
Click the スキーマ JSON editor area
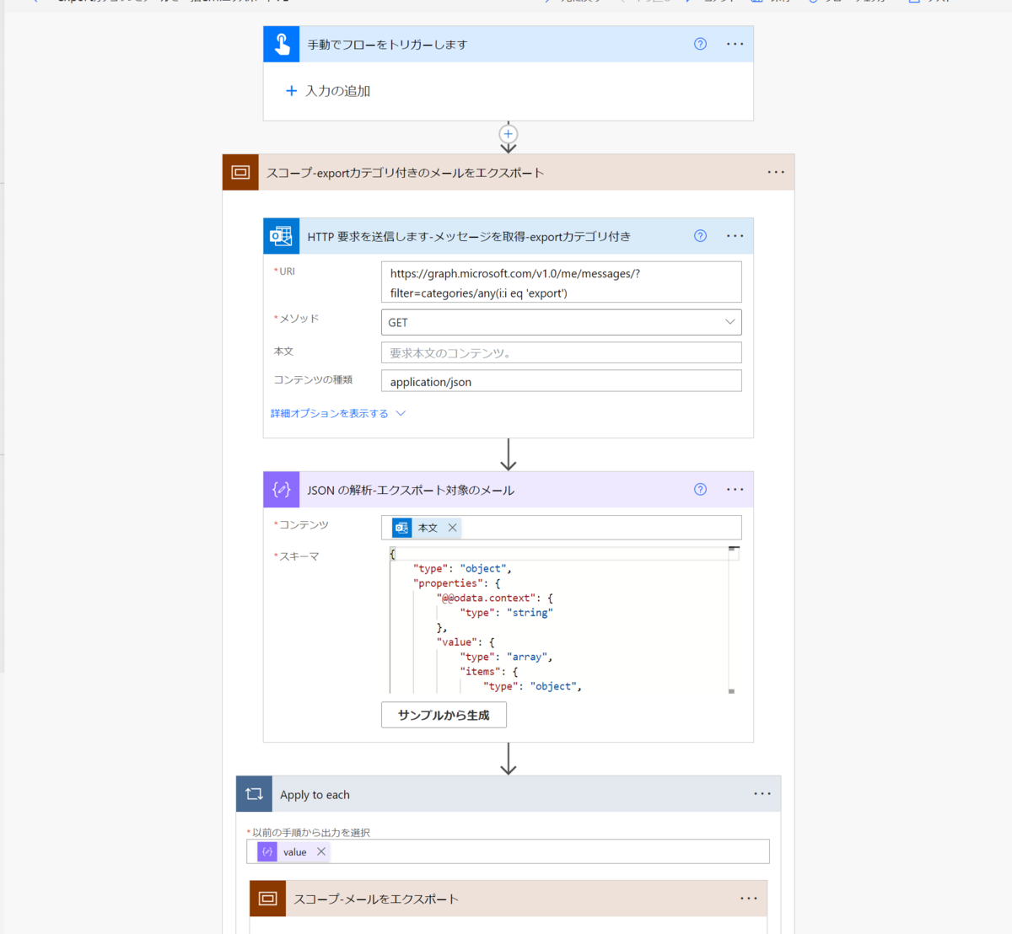(x=559, y=620)
